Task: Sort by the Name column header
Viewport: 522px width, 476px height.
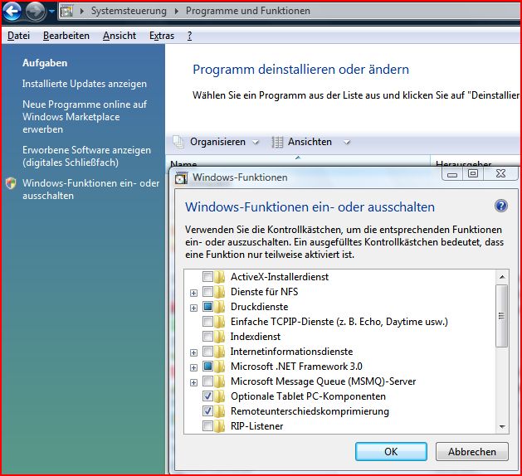Action: pos(298,162)
